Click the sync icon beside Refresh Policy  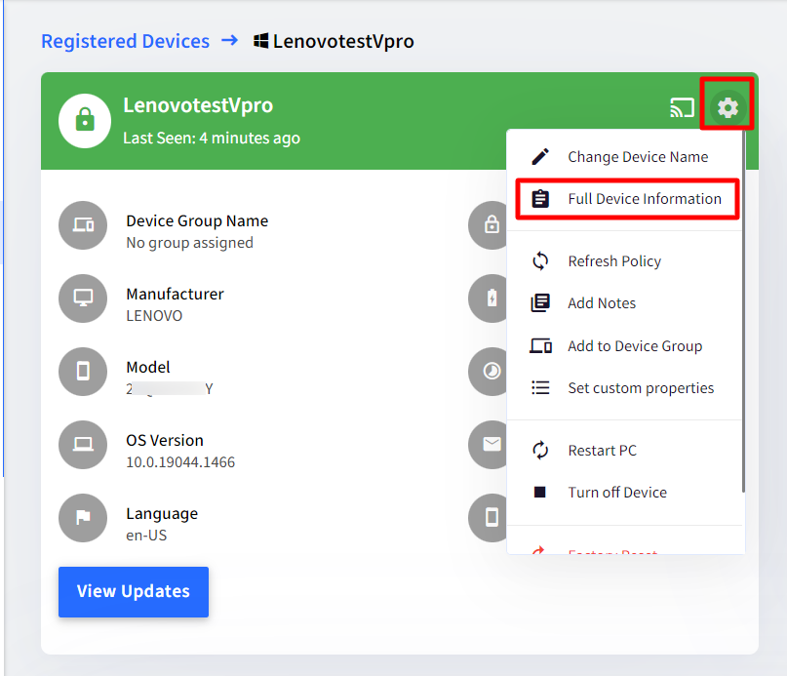pyautogui.click(x=540, y=261)
